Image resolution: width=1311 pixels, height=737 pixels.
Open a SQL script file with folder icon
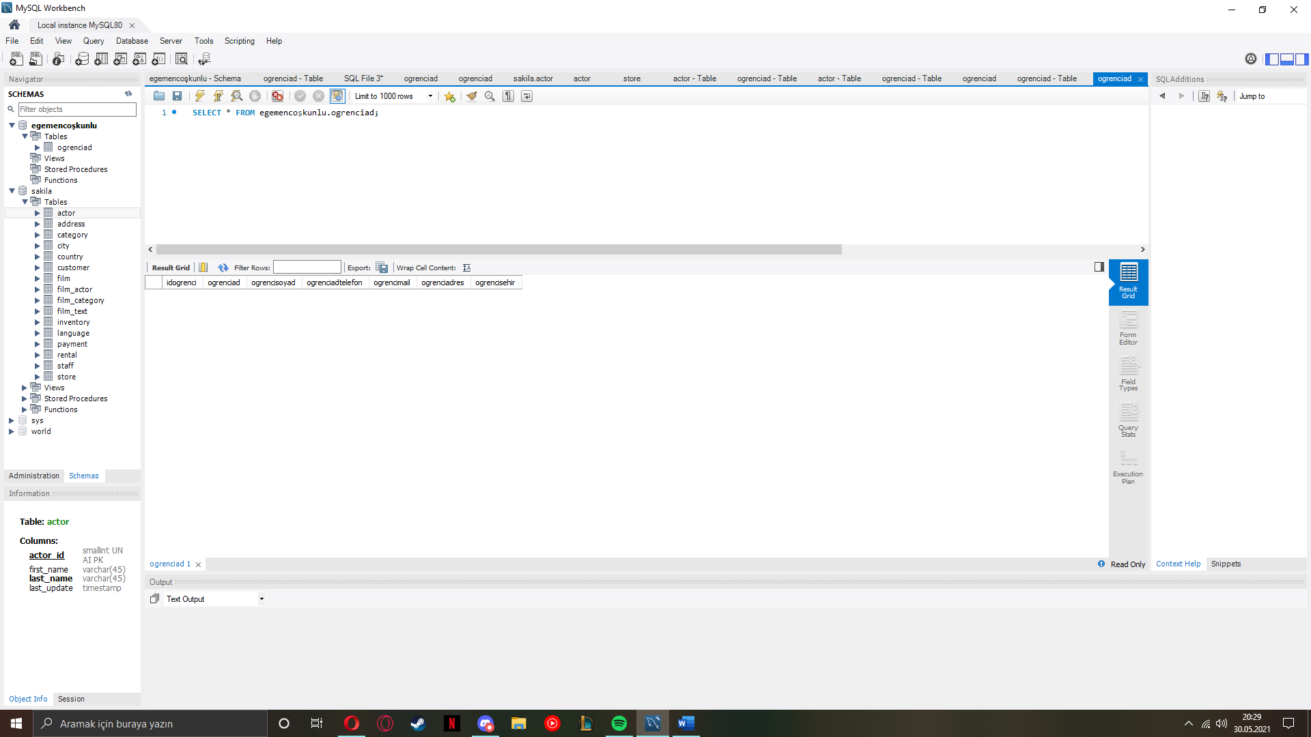pyautogui.click(x=159, y=96)
